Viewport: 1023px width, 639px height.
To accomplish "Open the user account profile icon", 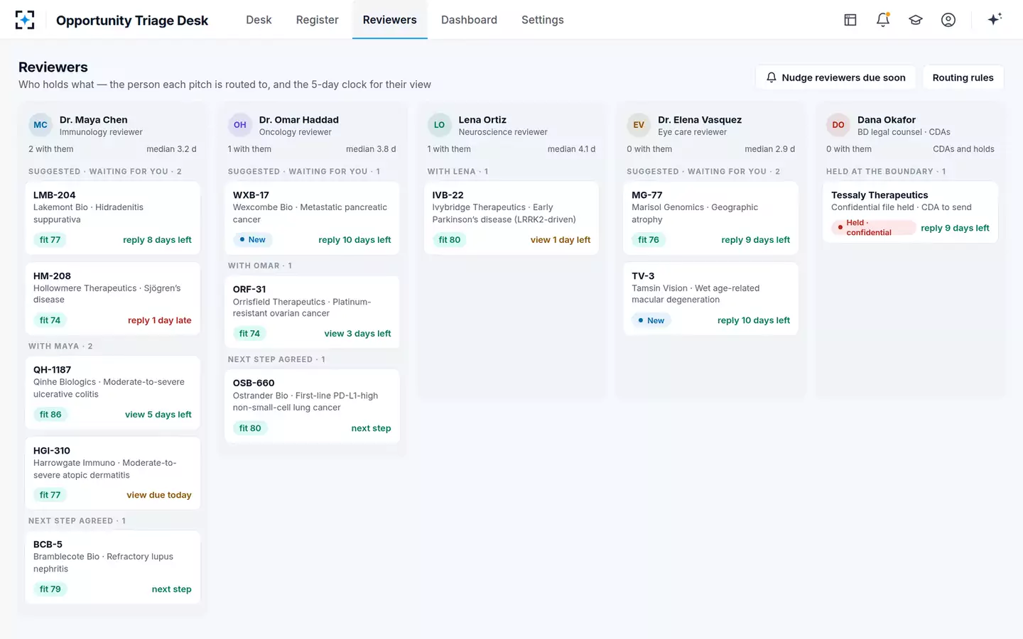I will click(948, 20).
